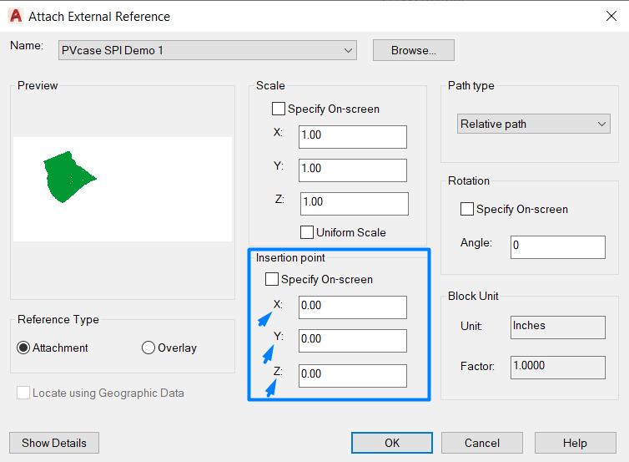The height and width of the screenshot is (462, 629).
Task: Click the rotation Angle input field
Action: 557,246
